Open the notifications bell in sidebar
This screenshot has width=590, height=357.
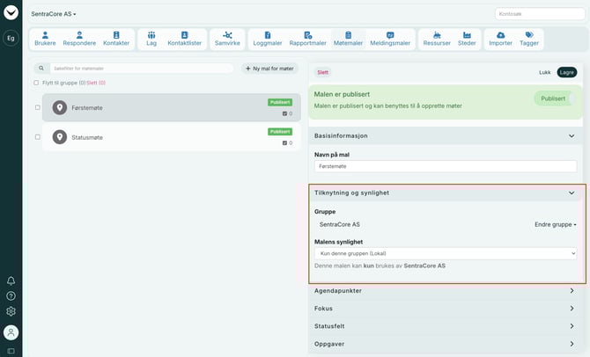click(x=11, y=280)
